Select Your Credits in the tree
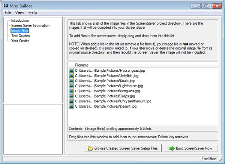 point(20,41)
